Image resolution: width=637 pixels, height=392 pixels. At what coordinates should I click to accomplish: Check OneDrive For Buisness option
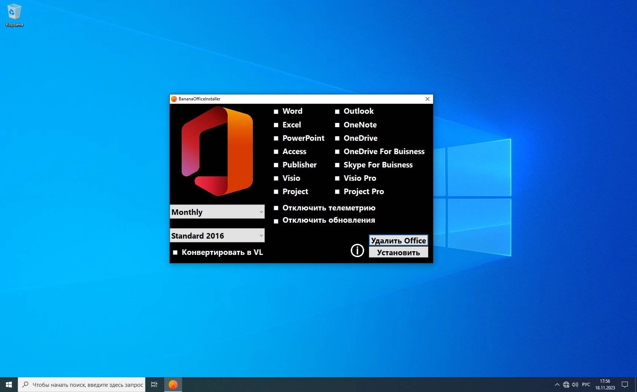click(337, 152)
